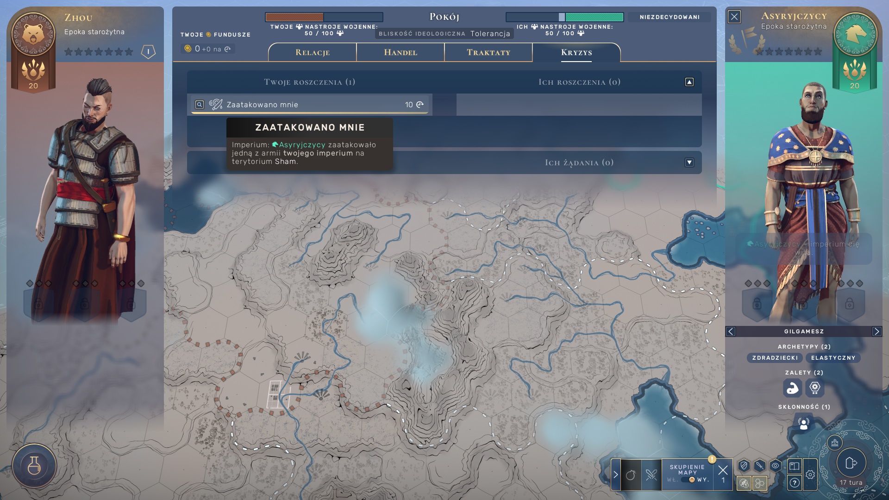889x500 pixels.
Task: Switch to the Handel tab
Action: point(401,52)
